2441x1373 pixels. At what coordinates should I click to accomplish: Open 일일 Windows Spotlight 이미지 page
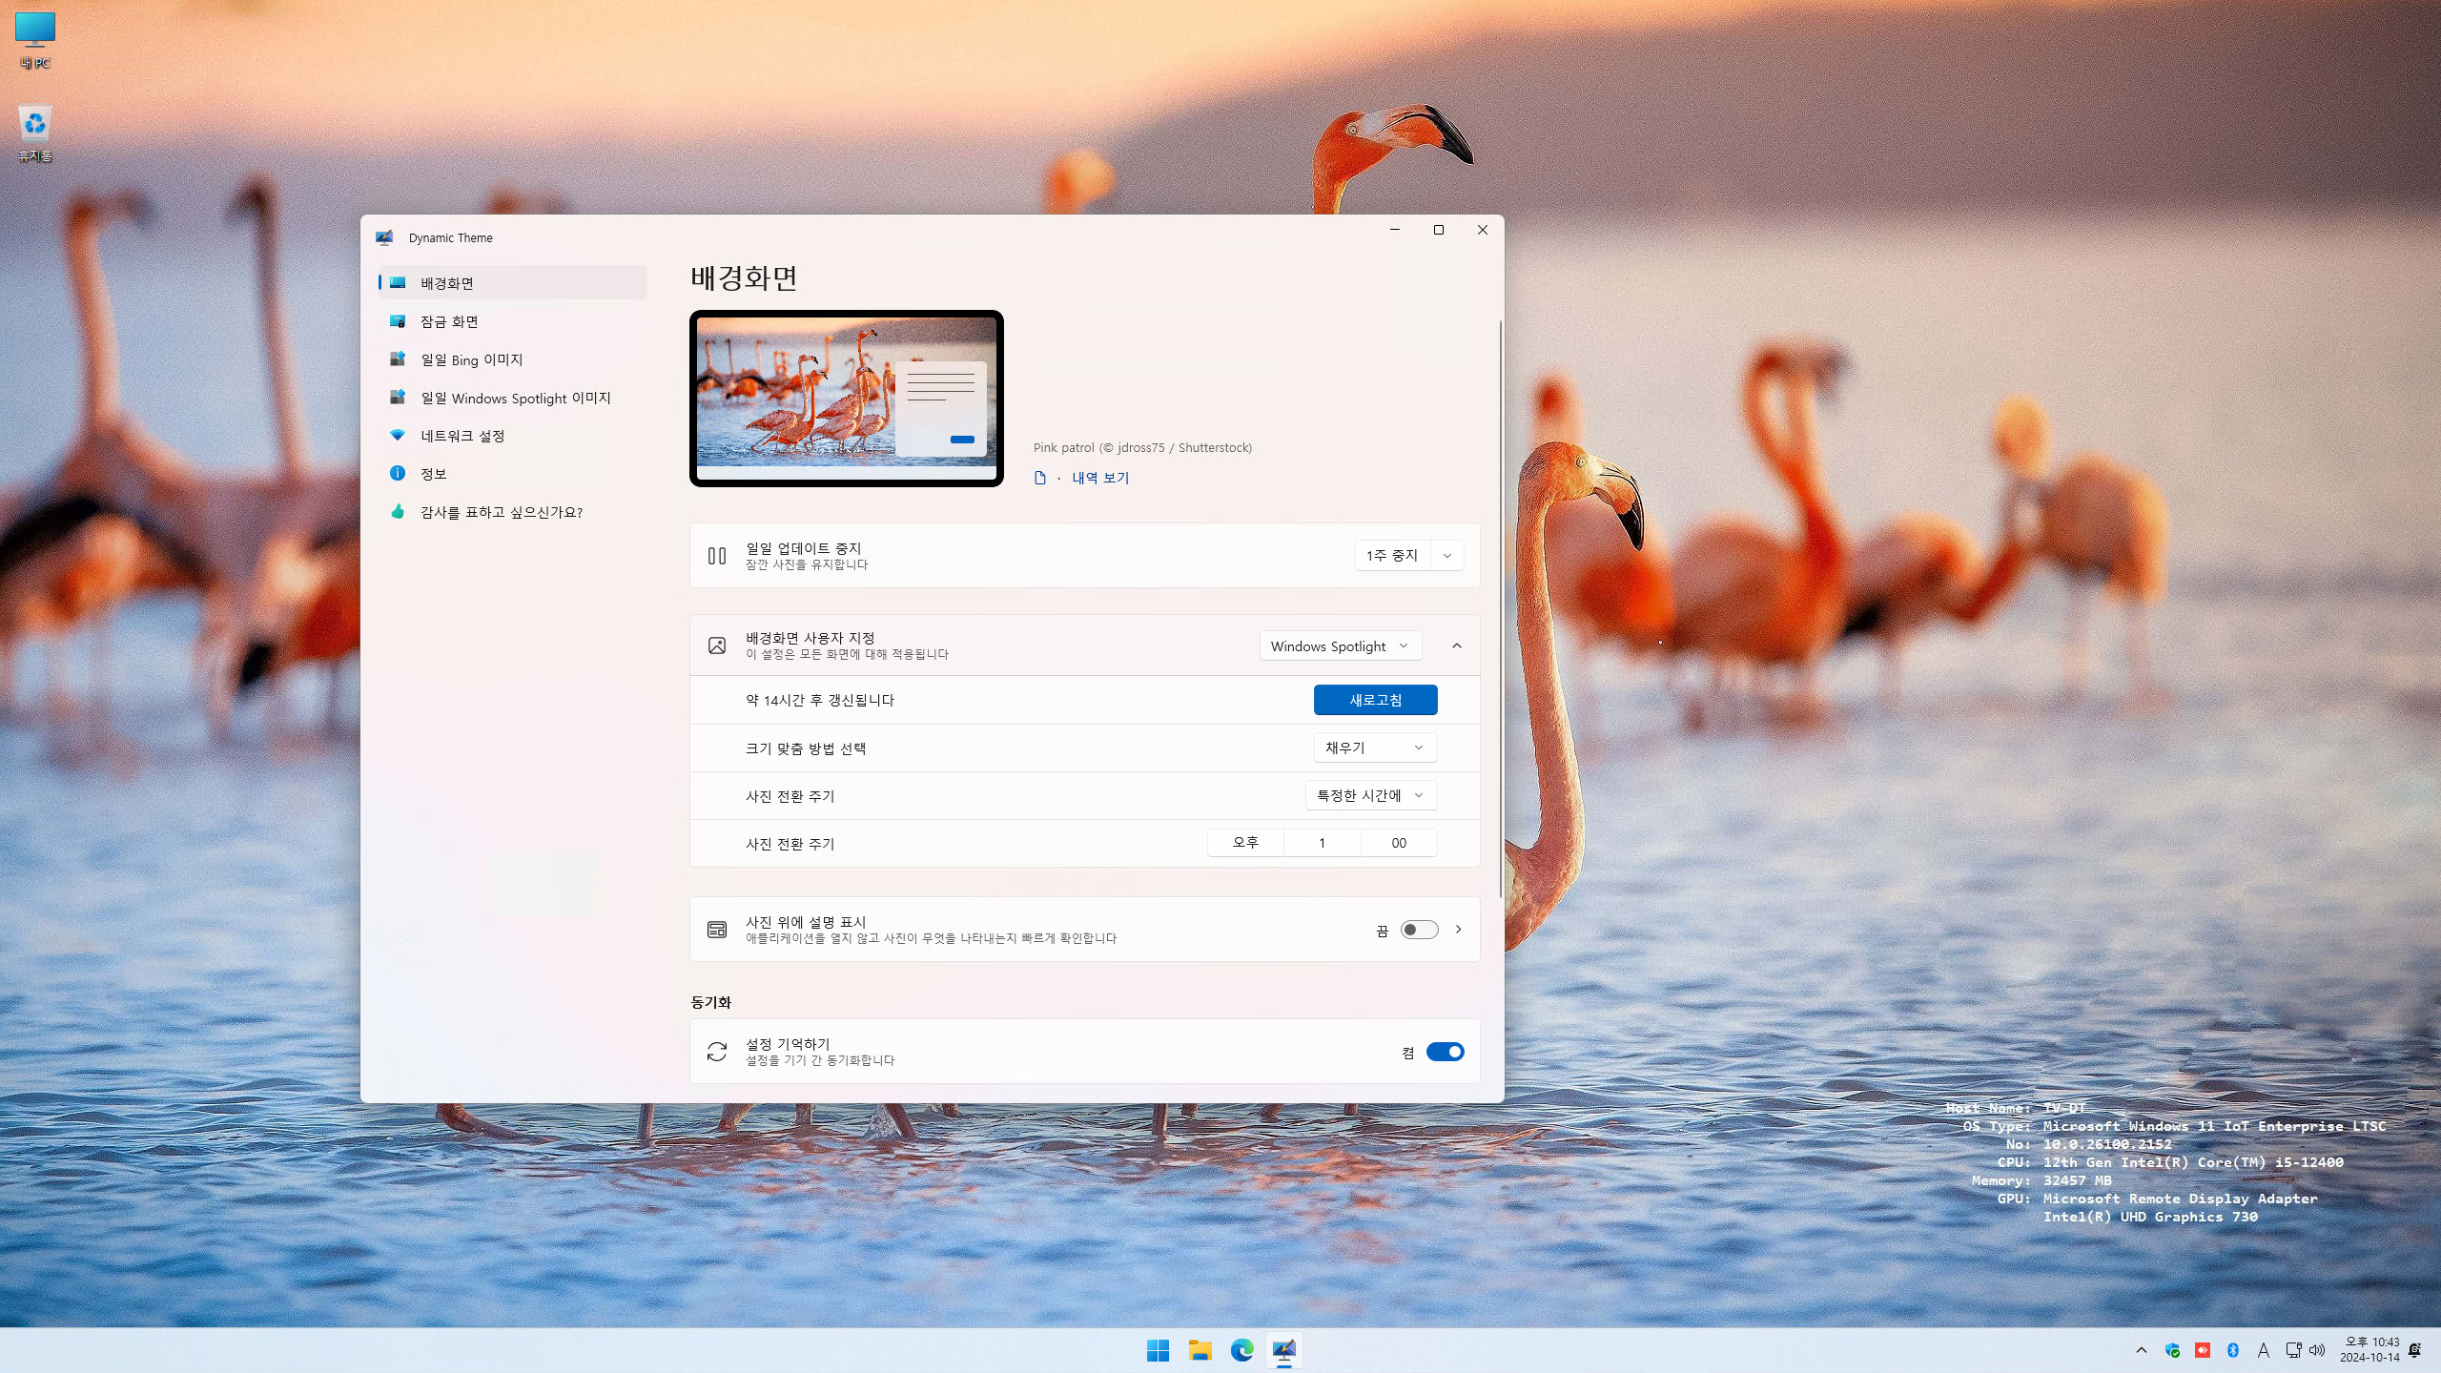pyautogui.click(x=512, y=398)
